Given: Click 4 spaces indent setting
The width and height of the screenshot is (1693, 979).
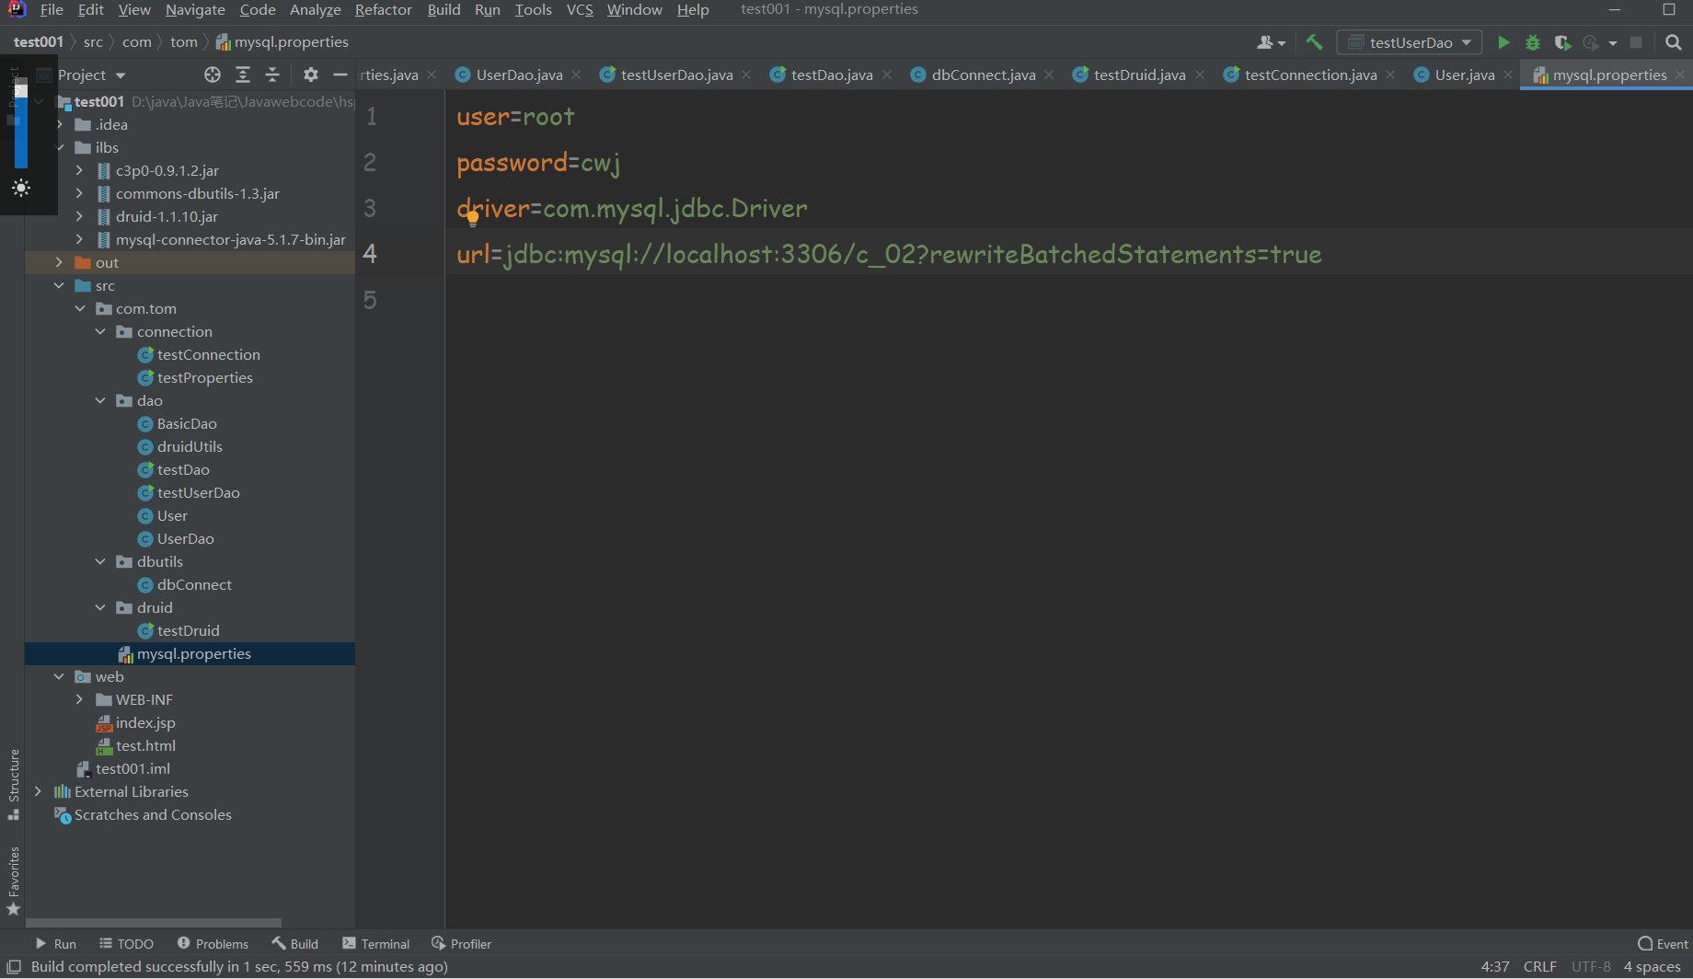Looking at the screenshot, I should 1653,966.
